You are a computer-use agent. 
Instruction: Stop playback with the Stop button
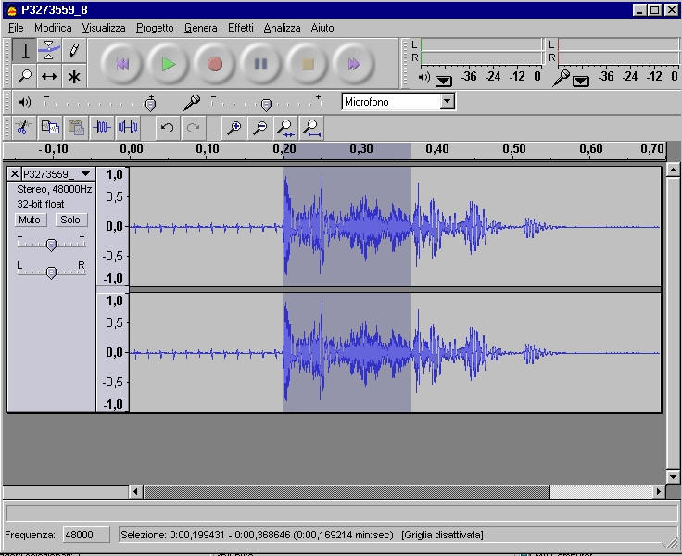coord(308,64)
